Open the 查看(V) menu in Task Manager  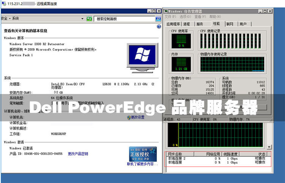[x=200, y=17]
